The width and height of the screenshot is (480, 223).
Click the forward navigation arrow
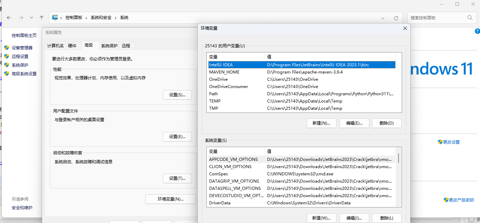pos(21,17)
